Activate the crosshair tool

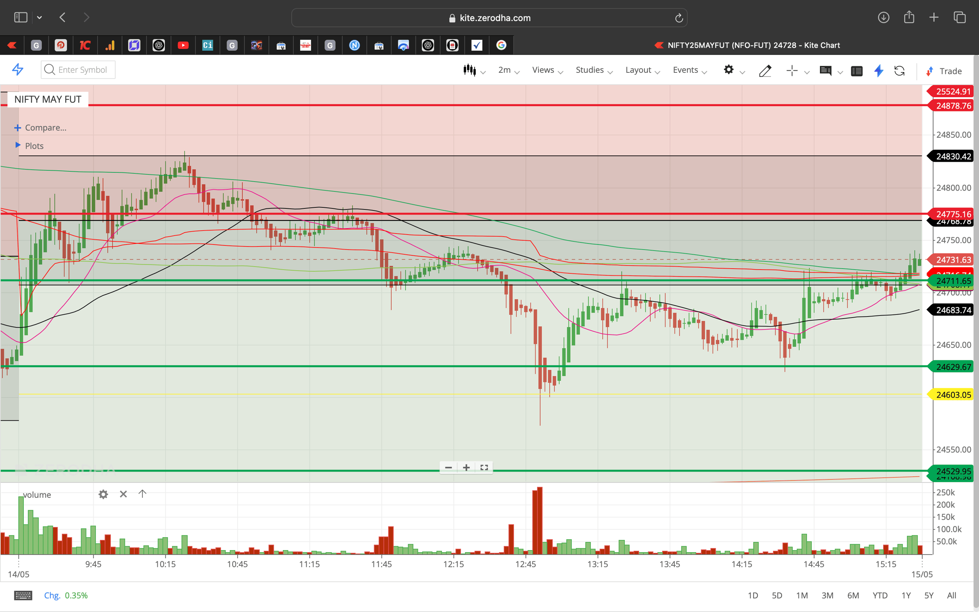792,70
